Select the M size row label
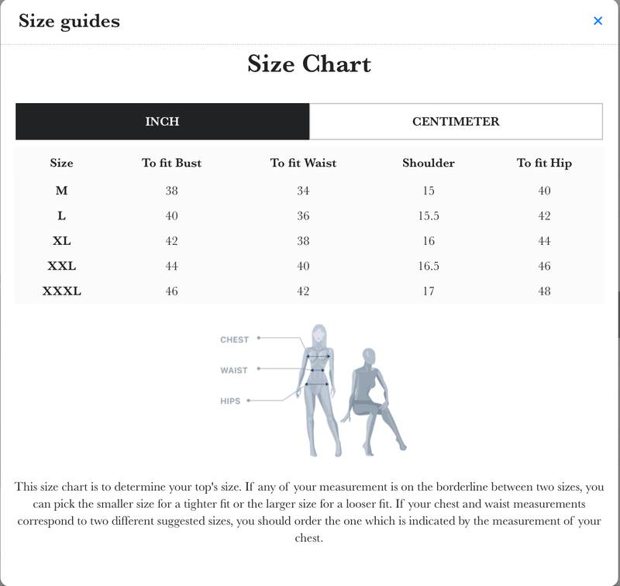 (61, 191)
